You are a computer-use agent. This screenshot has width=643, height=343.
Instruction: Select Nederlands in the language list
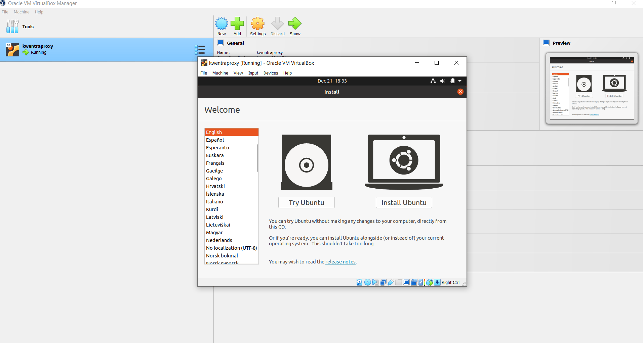coord(232,240)
